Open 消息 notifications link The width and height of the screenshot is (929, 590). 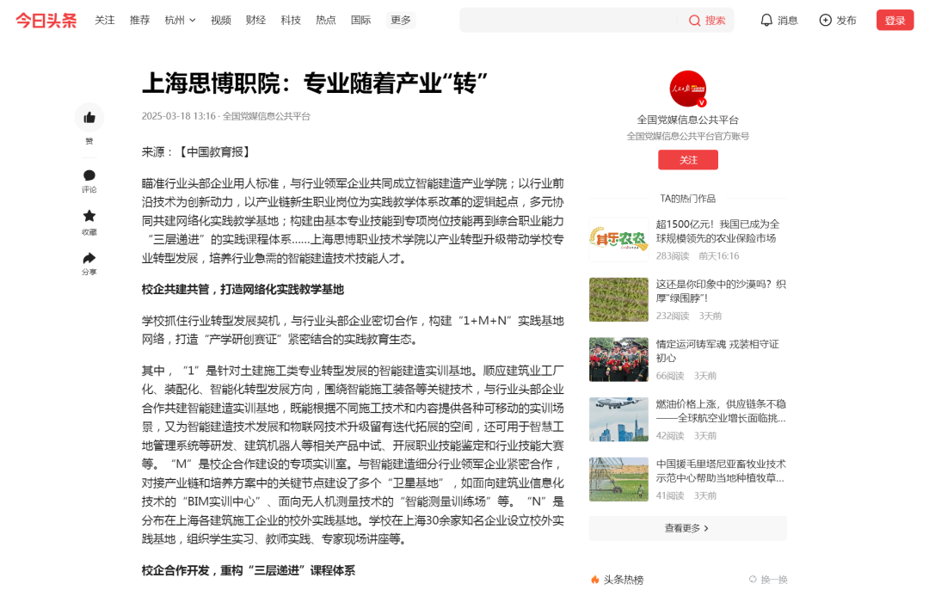(787, 21)
